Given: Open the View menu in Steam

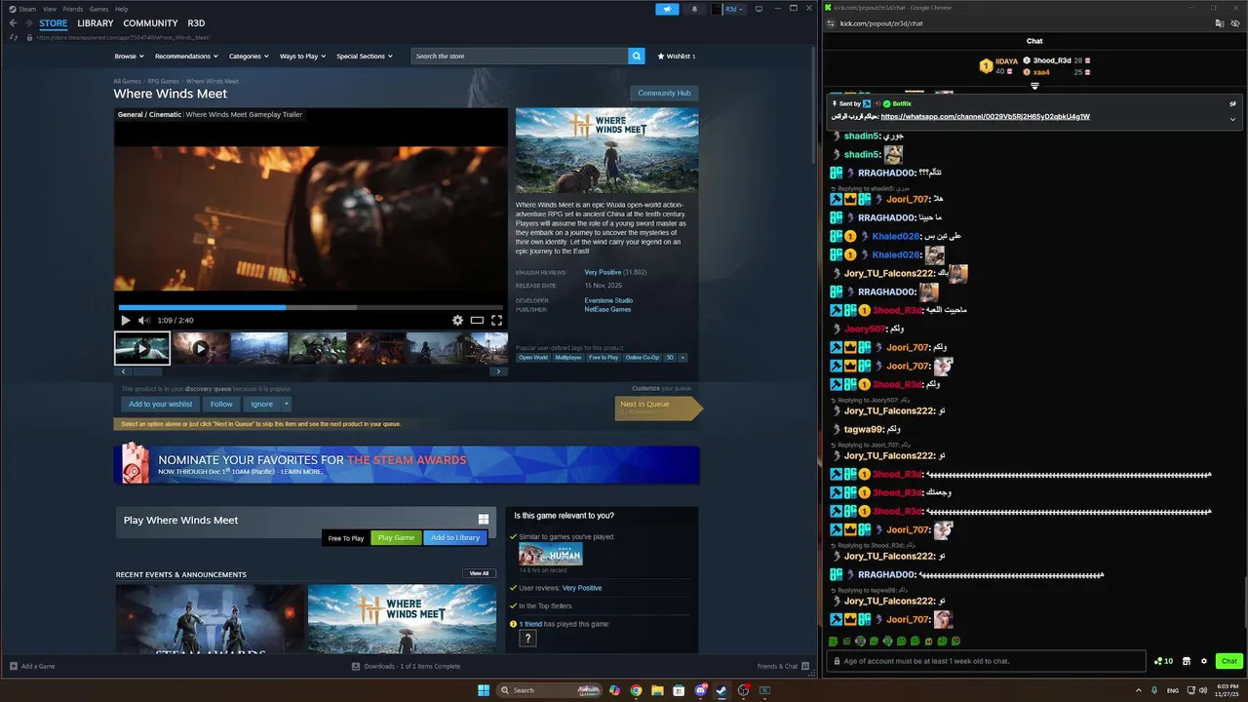Looking at the screenshot, I should tap(49, 9).
